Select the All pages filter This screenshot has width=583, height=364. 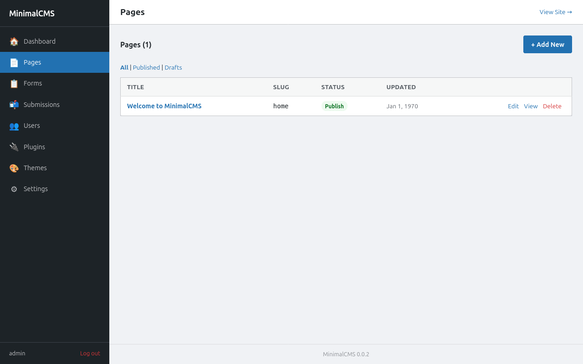coord(124,67)
